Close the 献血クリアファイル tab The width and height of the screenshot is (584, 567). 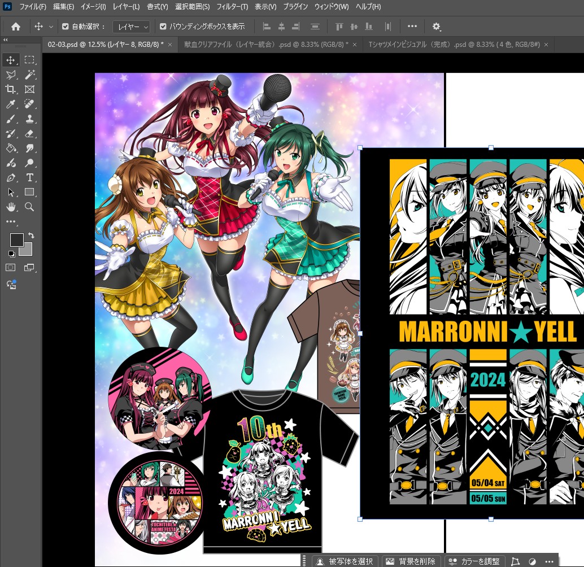[x=355, y=45]
